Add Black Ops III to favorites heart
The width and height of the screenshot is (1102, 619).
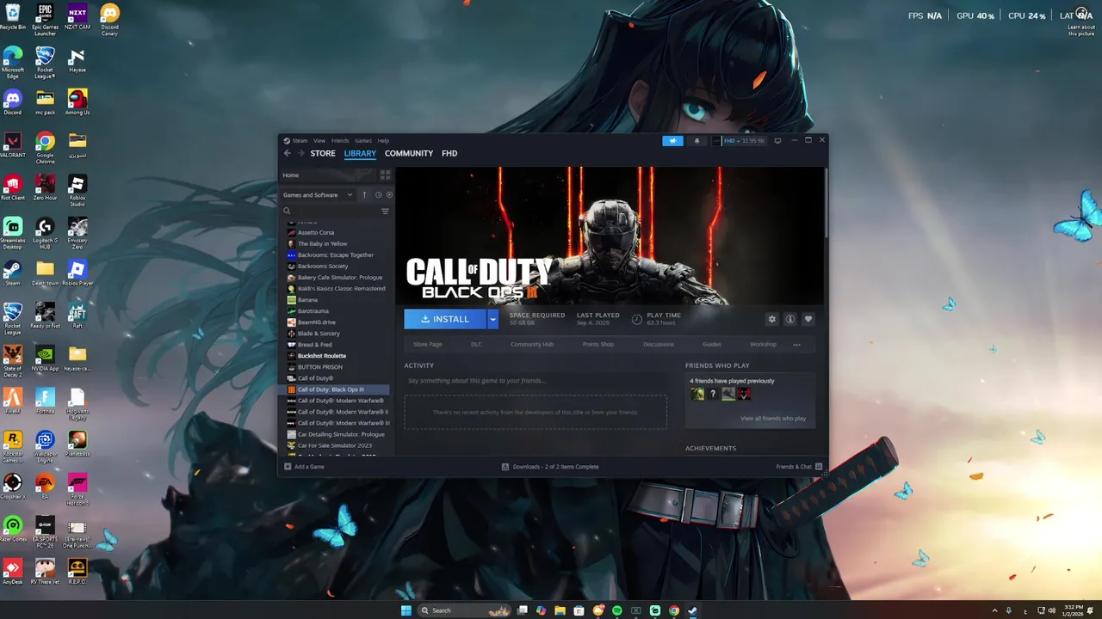tap(808, 319)
